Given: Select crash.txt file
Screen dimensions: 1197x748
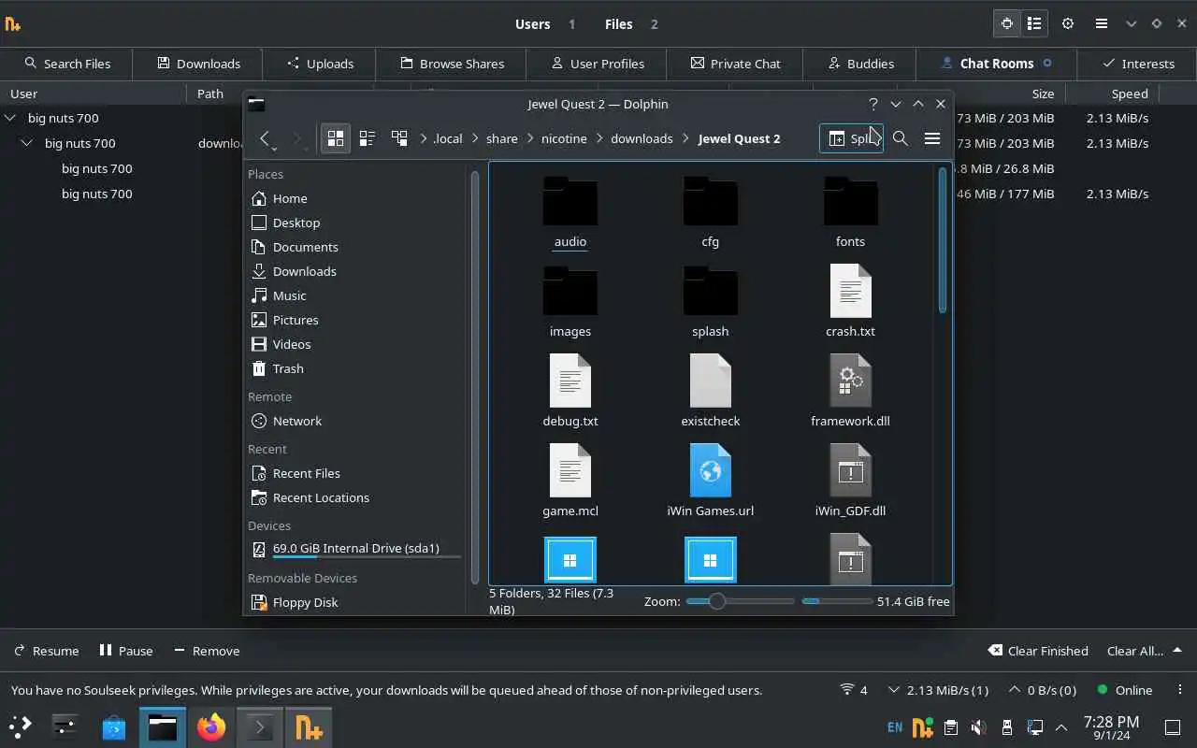Looking at the screenshot, I should click(850, 303).
